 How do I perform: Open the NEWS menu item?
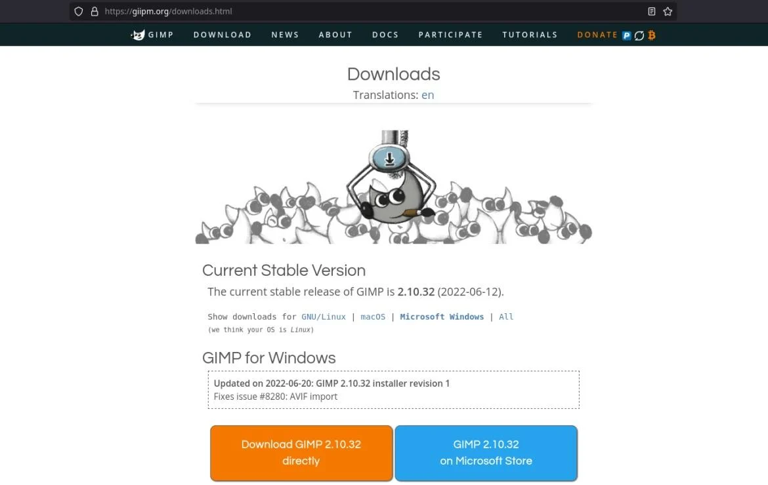(285, 35)
